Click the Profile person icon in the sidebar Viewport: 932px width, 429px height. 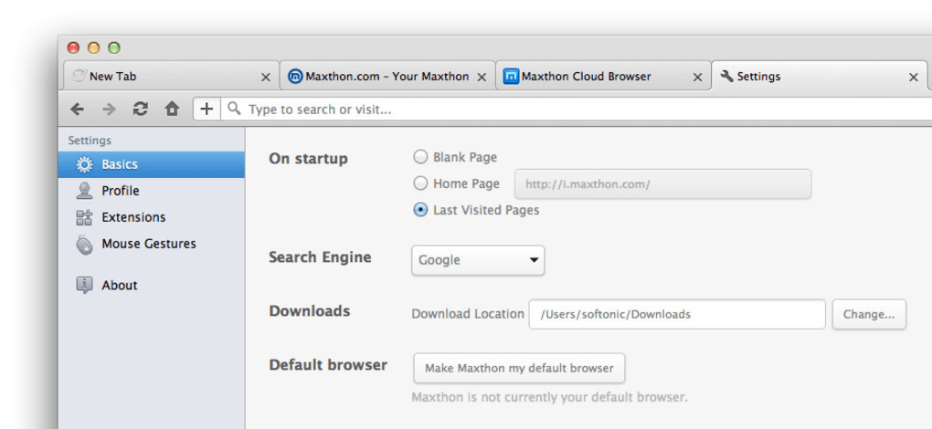[x=84, y=191]
